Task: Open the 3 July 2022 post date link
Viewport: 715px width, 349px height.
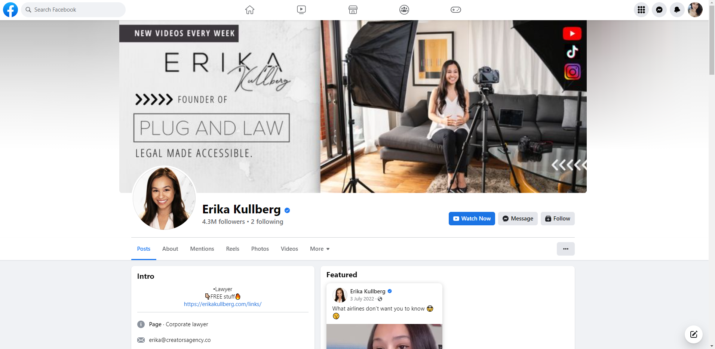Action: pyautogui.click(x=362, y=299)
